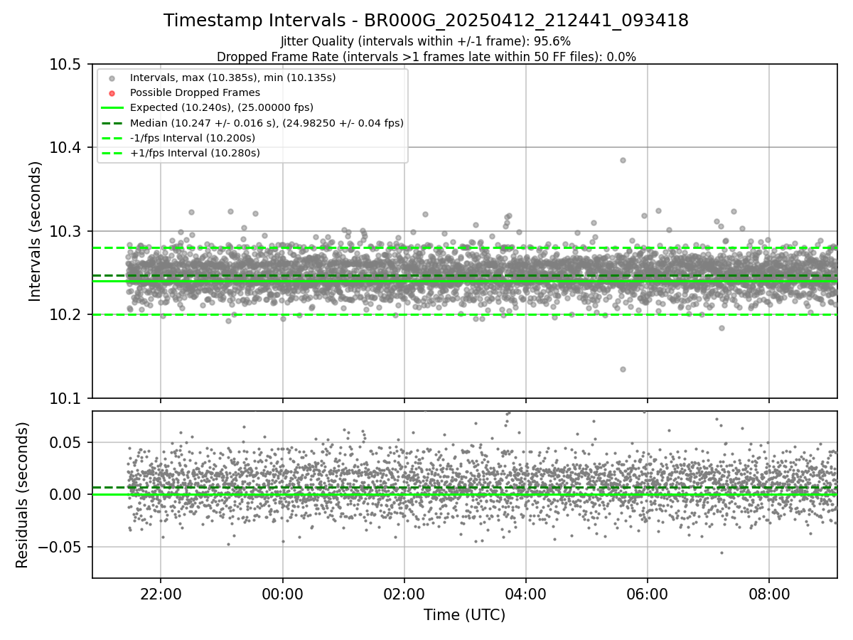Screen dimensions: 853x640
Task: Click the 'Dropped Frame Rate' subtitle line
Action: pyautogui.click(x=426, y=57)
